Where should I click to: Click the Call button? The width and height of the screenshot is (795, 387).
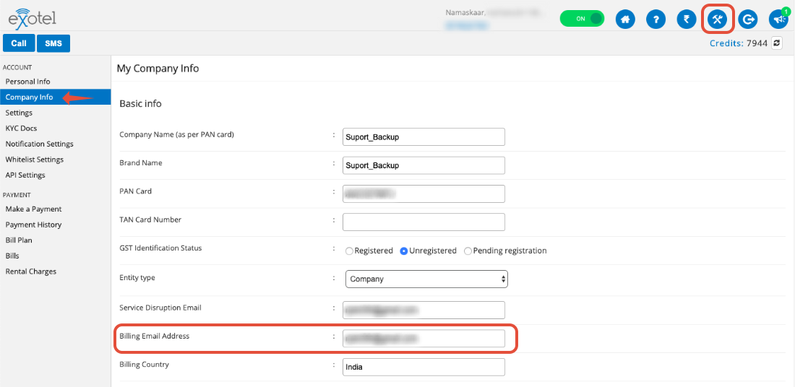pos(19,43)
